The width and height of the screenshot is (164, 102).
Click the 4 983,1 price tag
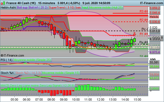tap(155, 48)
